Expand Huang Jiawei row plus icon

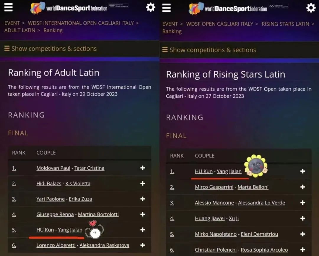click(302, 218)
